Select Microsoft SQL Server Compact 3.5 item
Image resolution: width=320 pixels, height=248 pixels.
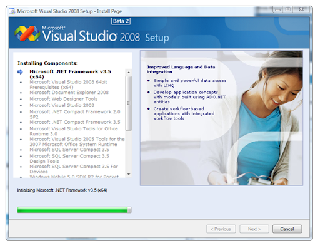tap(69, 150)
